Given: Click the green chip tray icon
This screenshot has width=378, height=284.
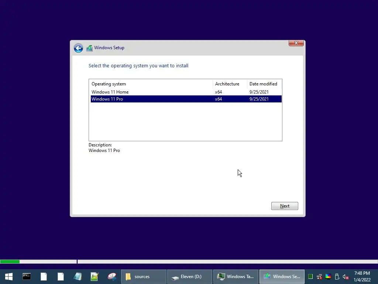Looking at the screenshot, I should pos(310,277).
